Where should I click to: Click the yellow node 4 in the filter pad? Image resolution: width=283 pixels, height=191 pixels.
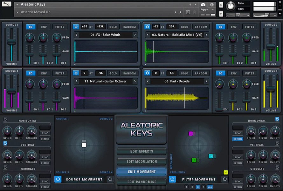pos(226,172)
